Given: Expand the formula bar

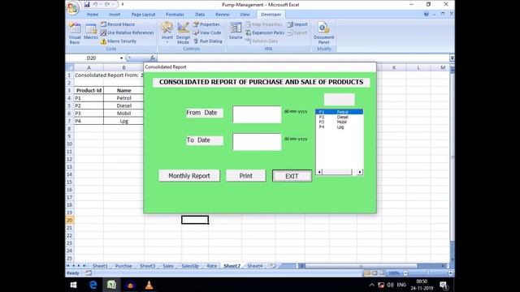Looking at the screenshot, I should [x=452, y=58].
